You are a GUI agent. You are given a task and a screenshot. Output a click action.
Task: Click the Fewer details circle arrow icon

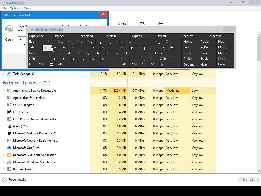pyautogui.click(x=5, y=180)
